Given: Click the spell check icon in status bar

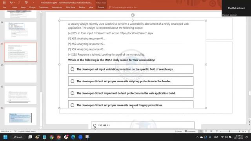Looking at the screenshot, I should coord(15,131).
